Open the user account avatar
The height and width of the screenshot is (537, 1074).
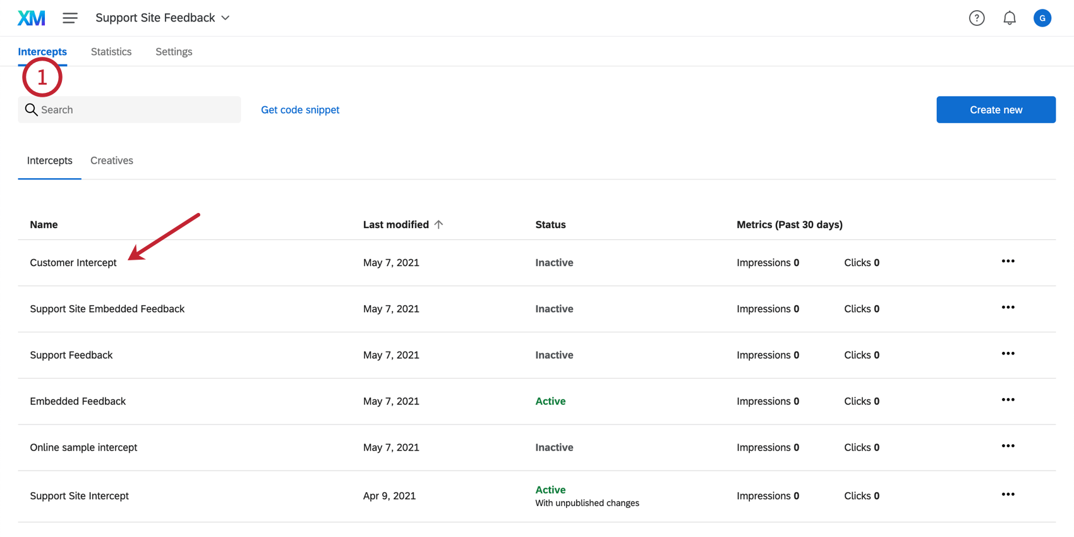point(1042,18)
